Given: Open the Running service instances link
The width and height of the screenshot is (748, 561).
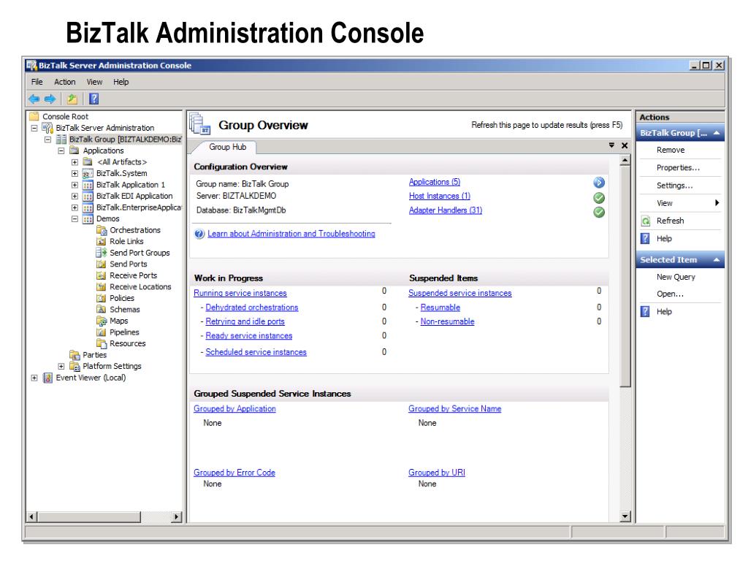Looking at the screenshot, I should click(x=240, y=293).
